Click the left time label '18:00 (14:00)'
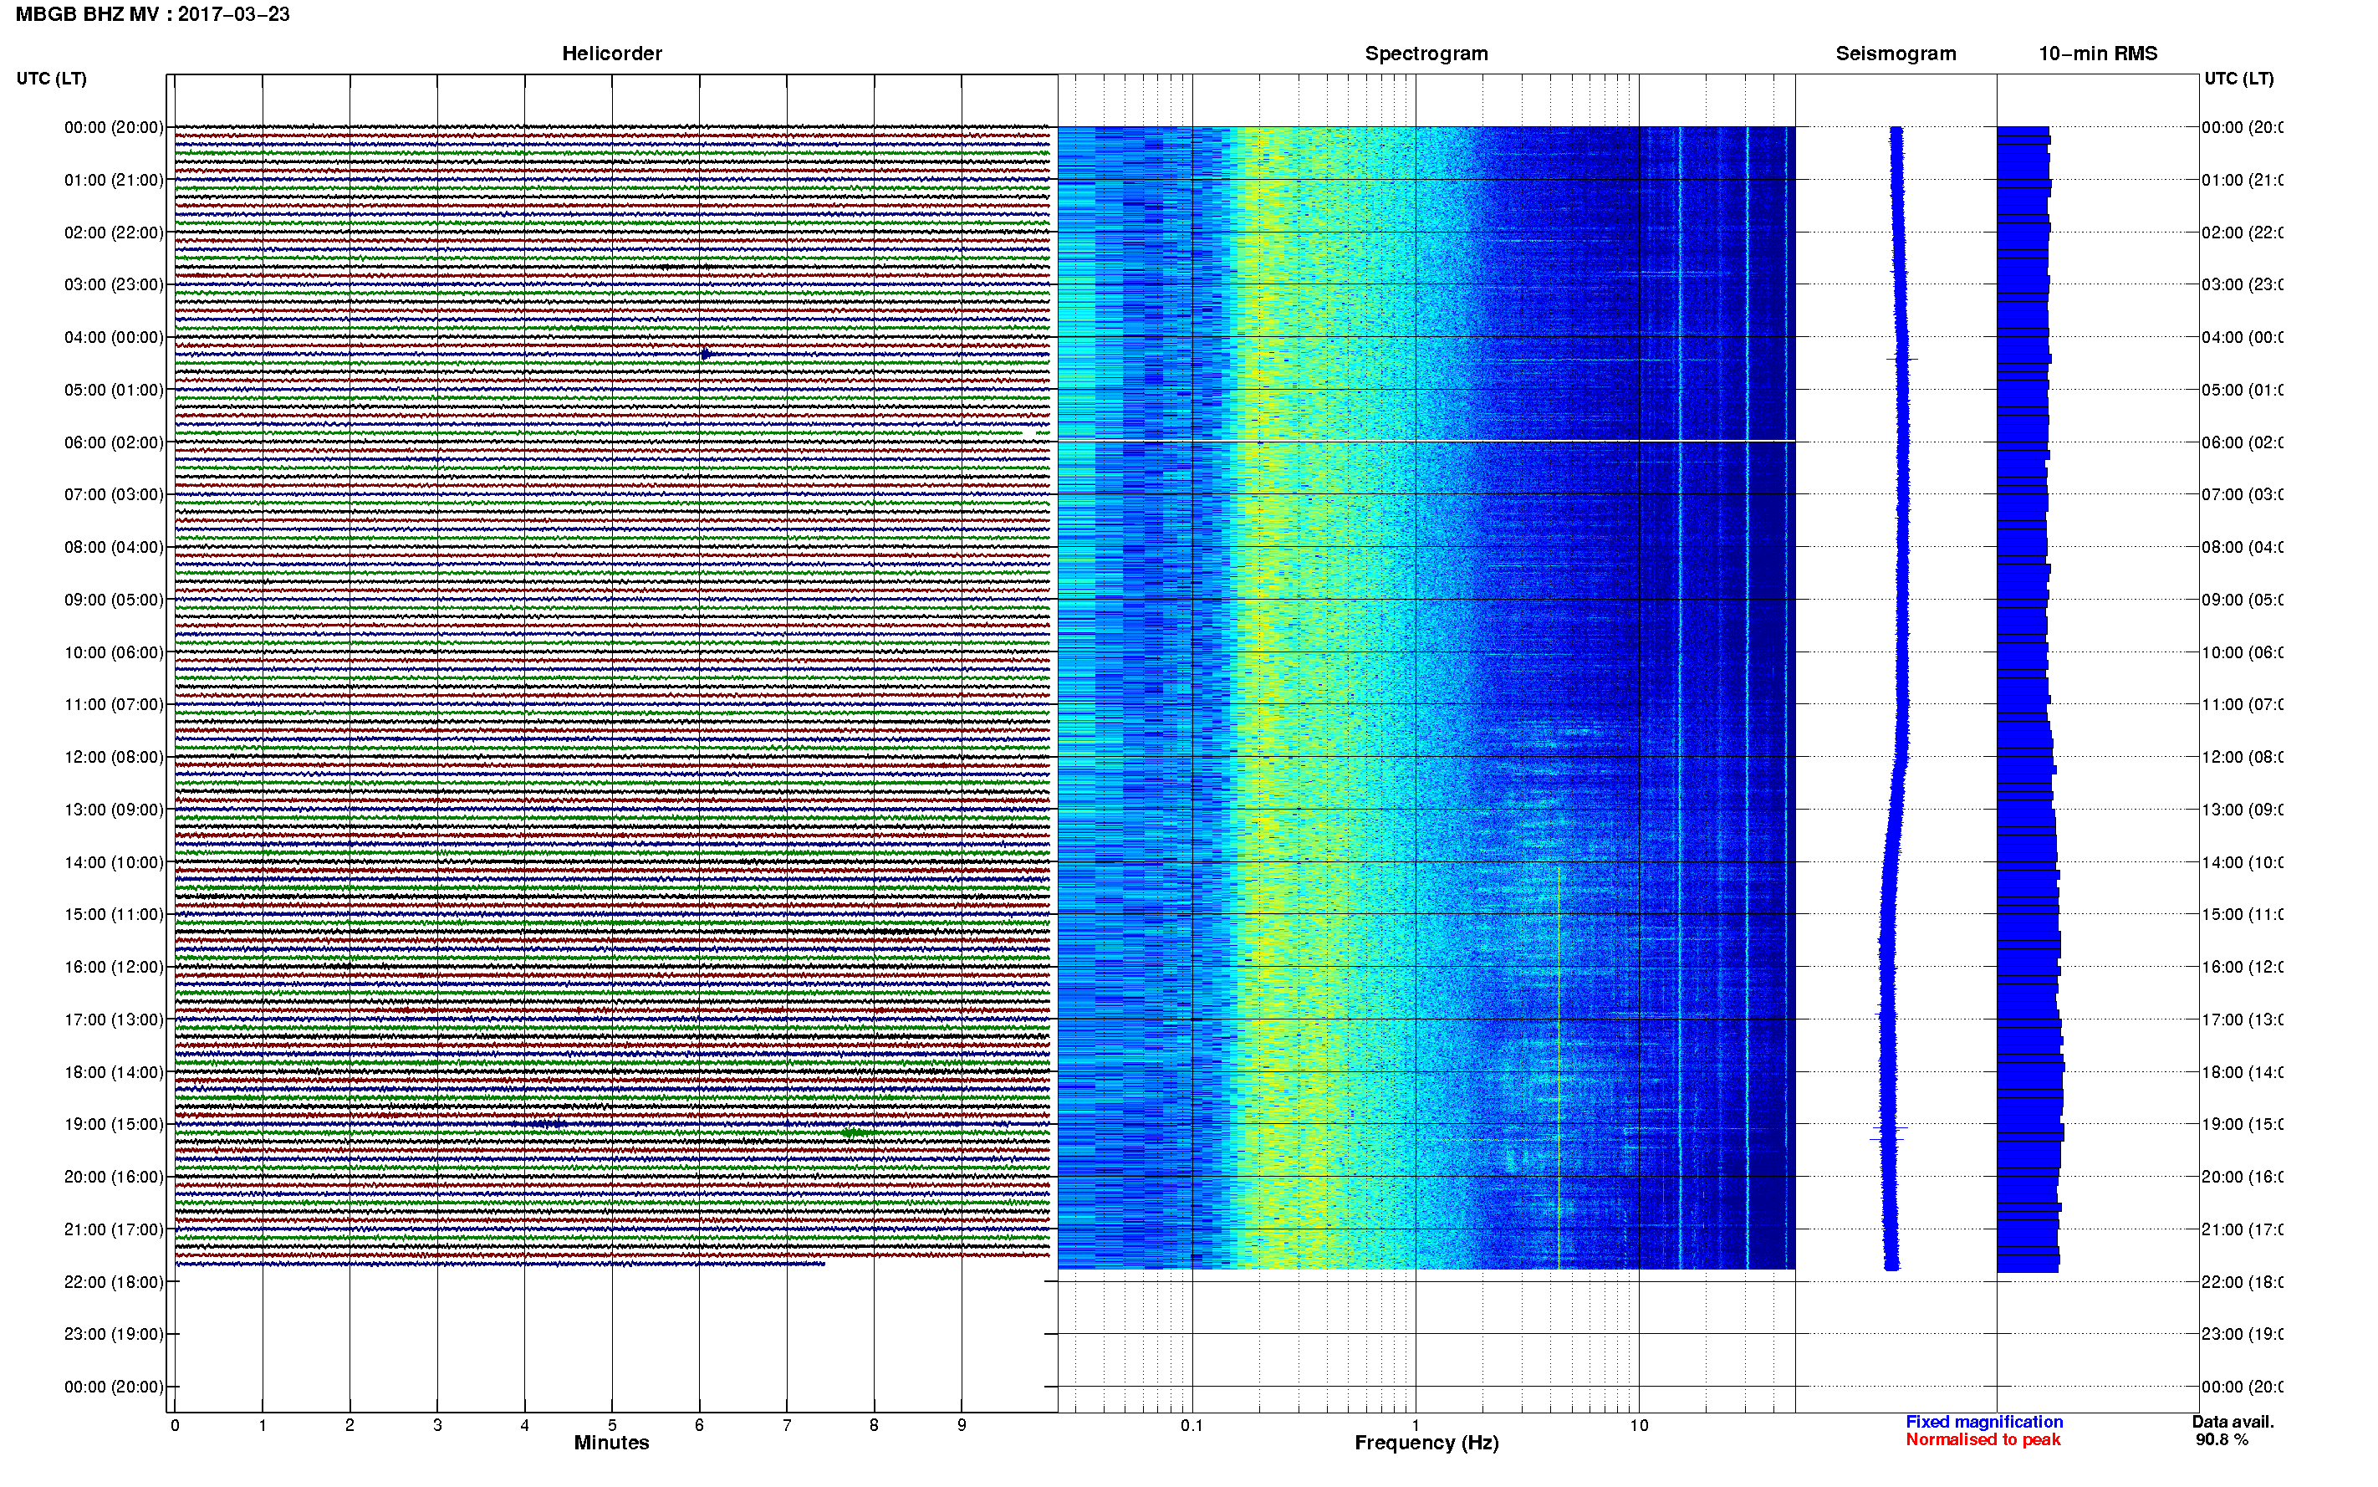 [x=114, y=1073]
